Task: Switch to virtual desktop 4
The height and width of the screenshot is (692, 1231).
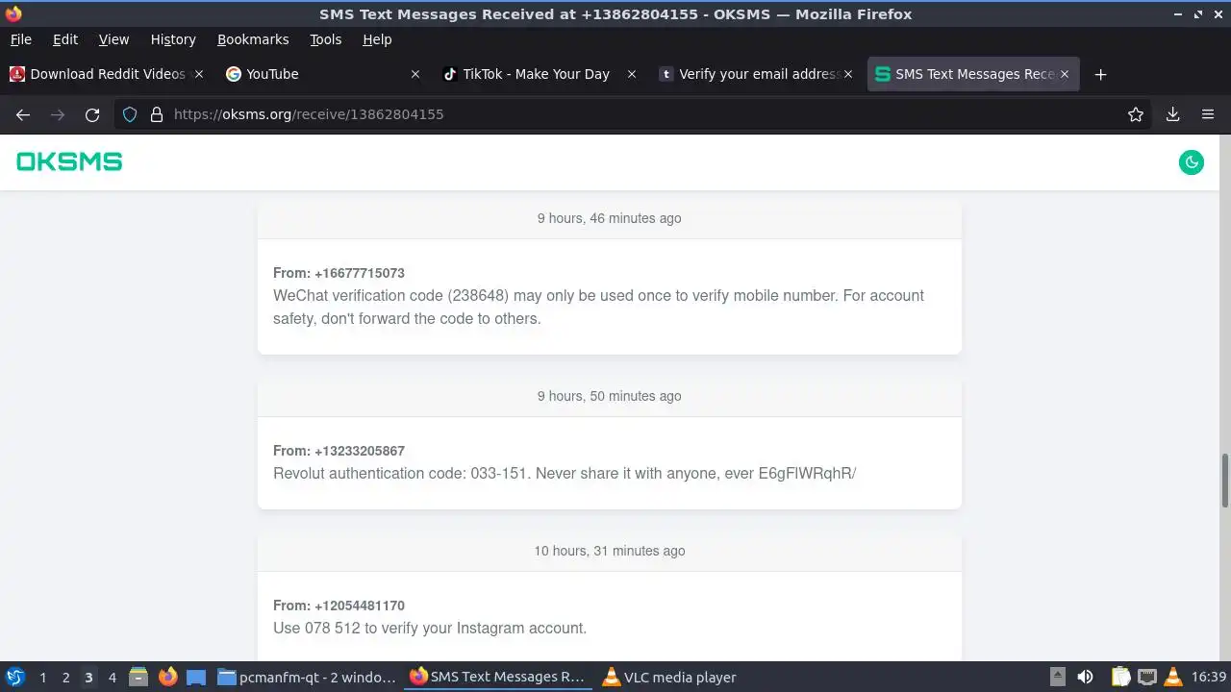Action: coord(112,677)
